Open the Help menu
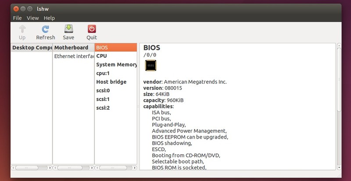The height and width of the screenshot is (181, 351). (x=49, y=18)
